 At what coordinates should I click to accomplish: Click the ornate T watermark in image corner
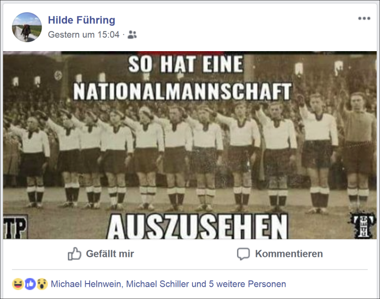click(362, 225)
